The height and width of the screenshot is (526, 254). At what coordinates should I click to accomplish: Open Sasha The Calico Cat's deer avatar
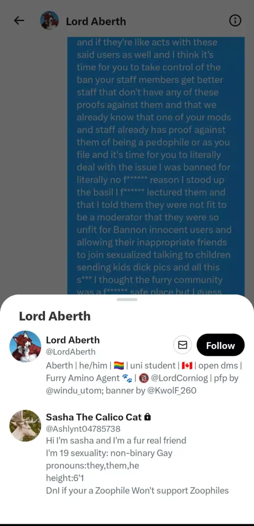tap(25, 426)
